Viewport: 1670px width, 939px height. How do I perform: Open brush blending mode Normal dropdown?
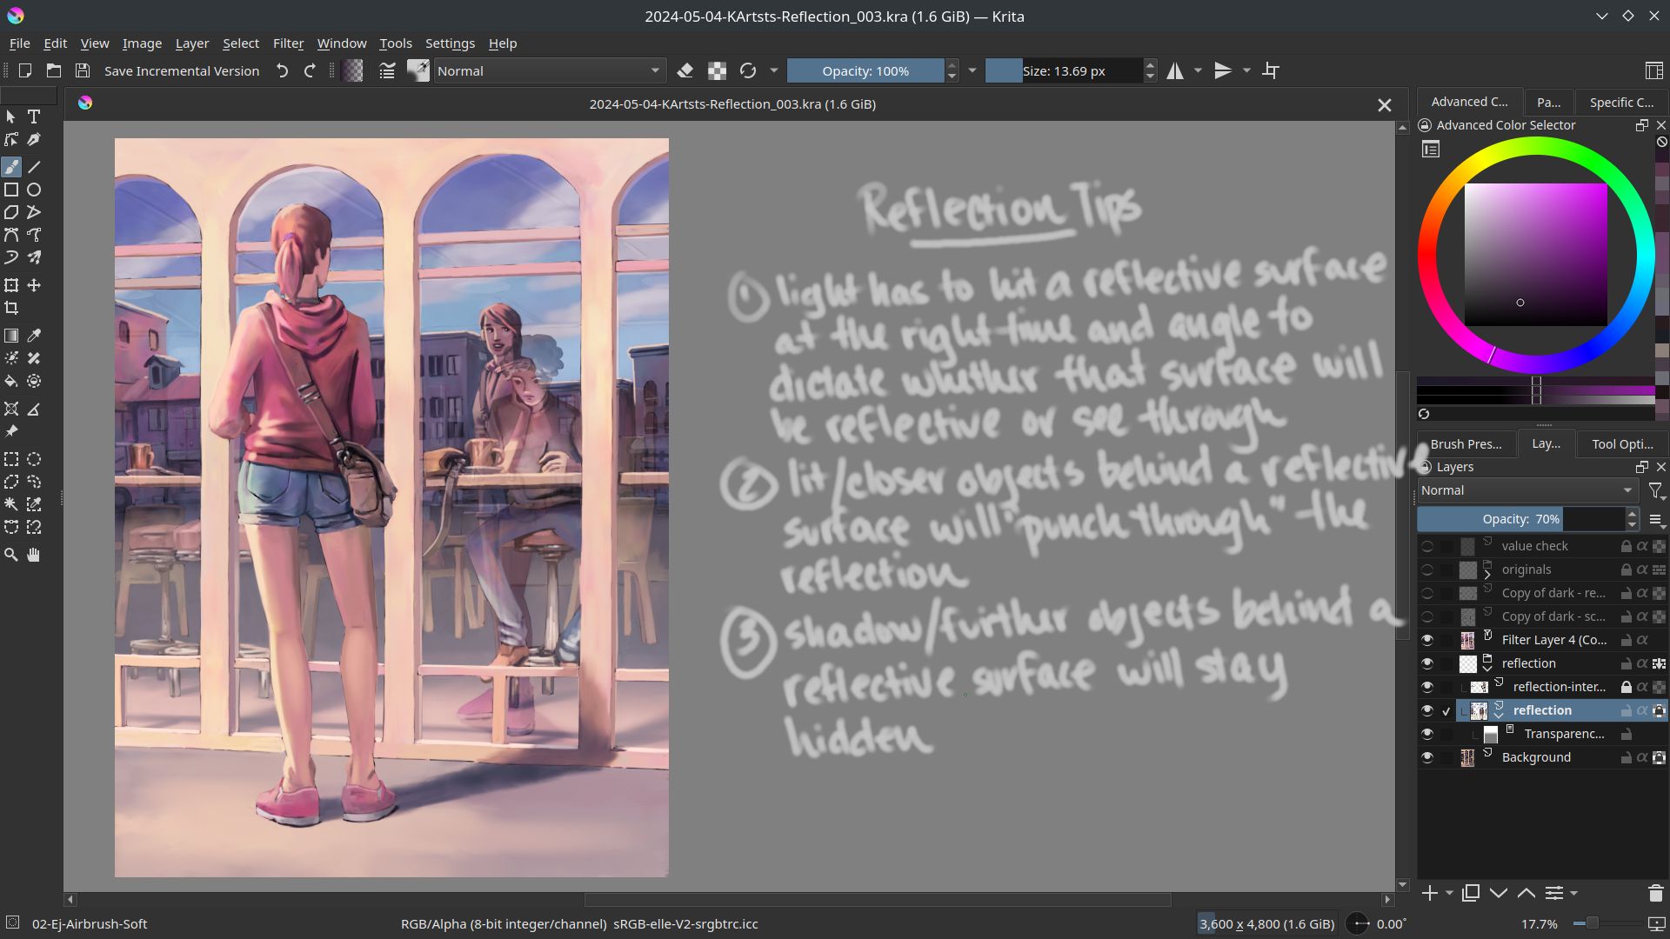click(x=550, y=71)
